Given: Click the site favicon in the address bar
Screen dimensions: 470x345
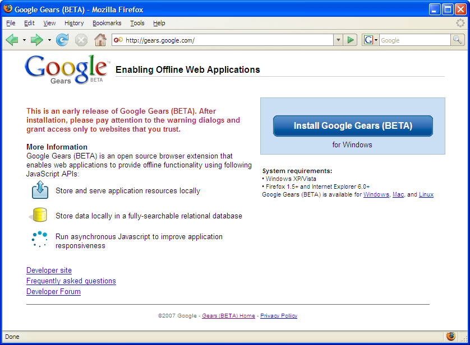Looking at the screenshot, I should pyautogui.click(x=118, y=40).
